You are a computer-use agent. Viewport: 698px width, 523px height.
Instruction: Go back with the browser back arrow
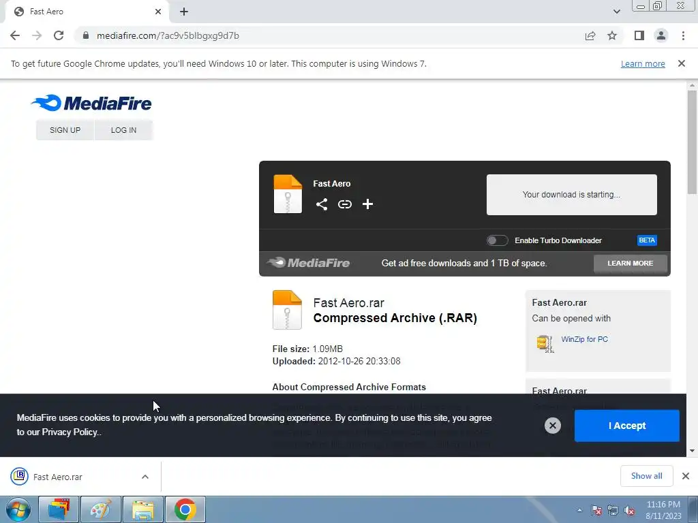pos(15,35)
